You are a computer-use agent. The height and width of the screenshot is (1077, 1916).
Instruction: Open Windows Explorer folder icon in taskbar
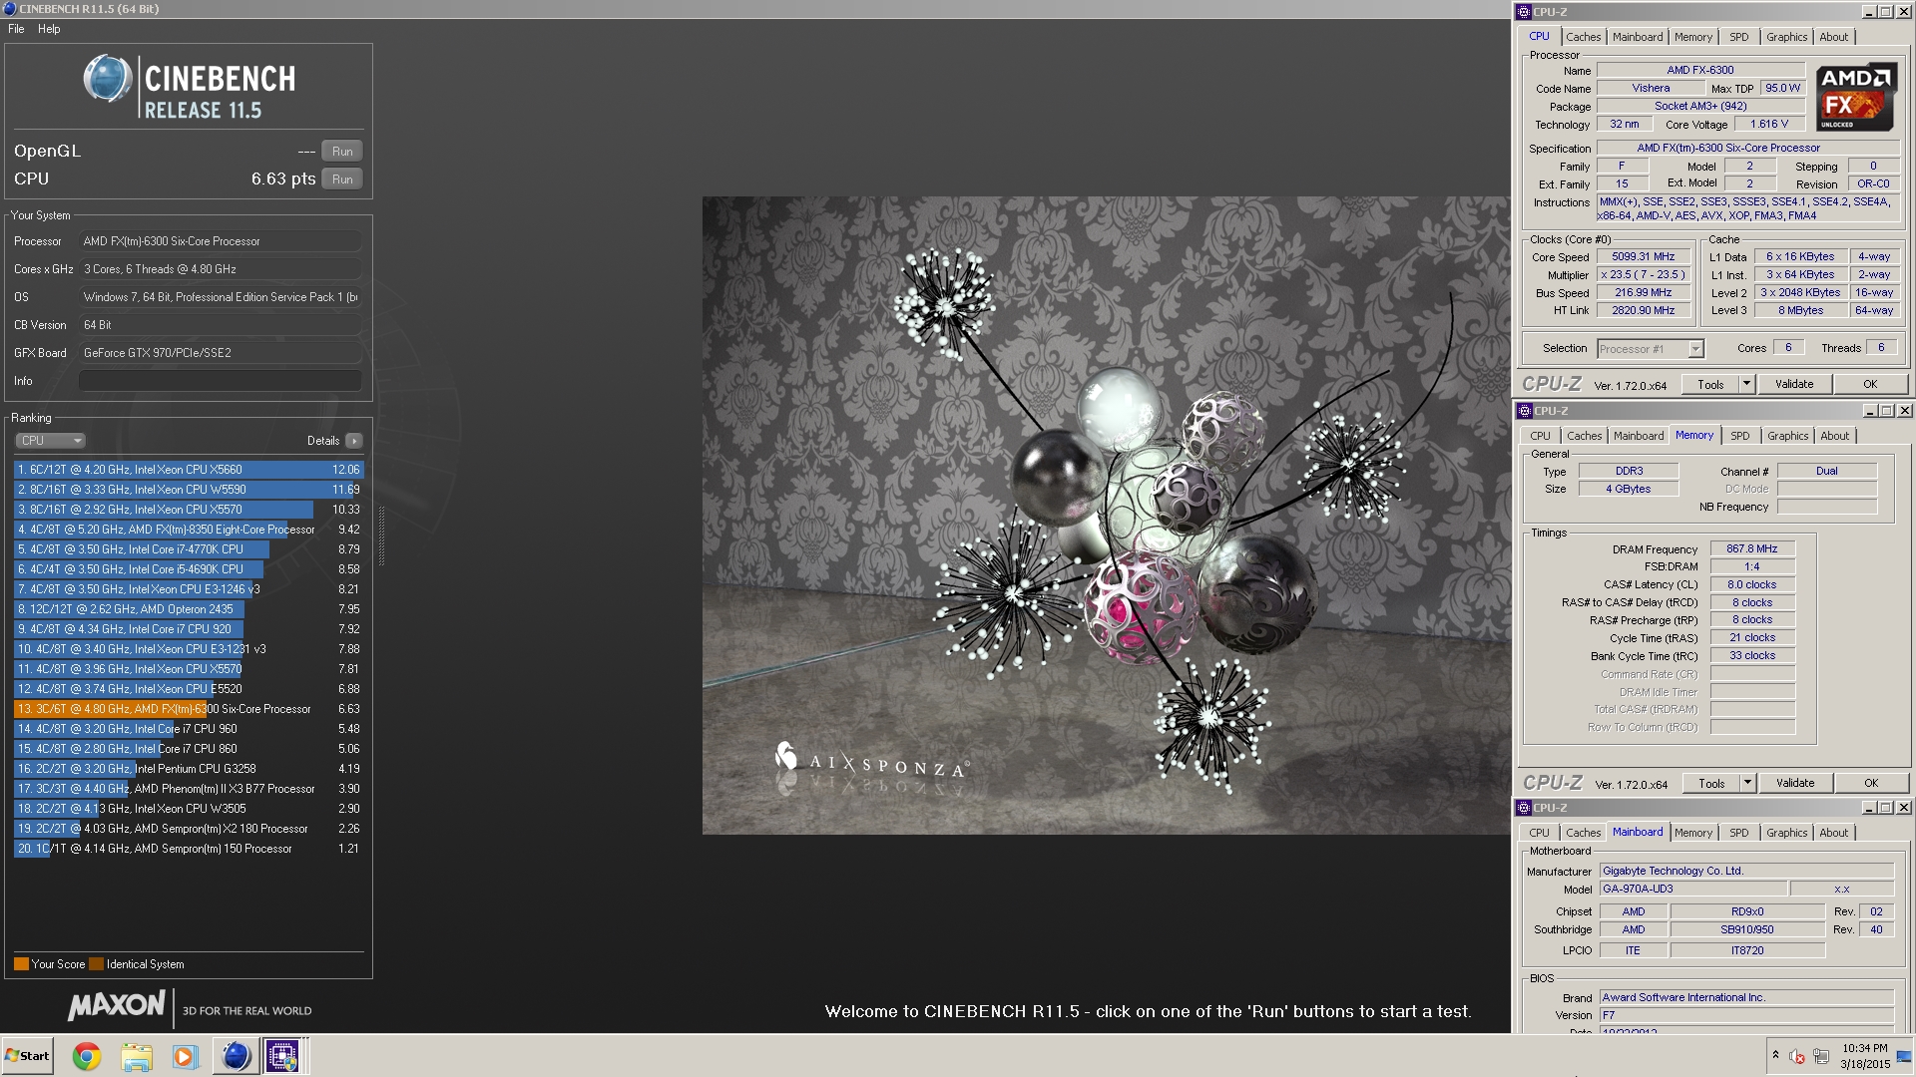(x=137, y=1056)
